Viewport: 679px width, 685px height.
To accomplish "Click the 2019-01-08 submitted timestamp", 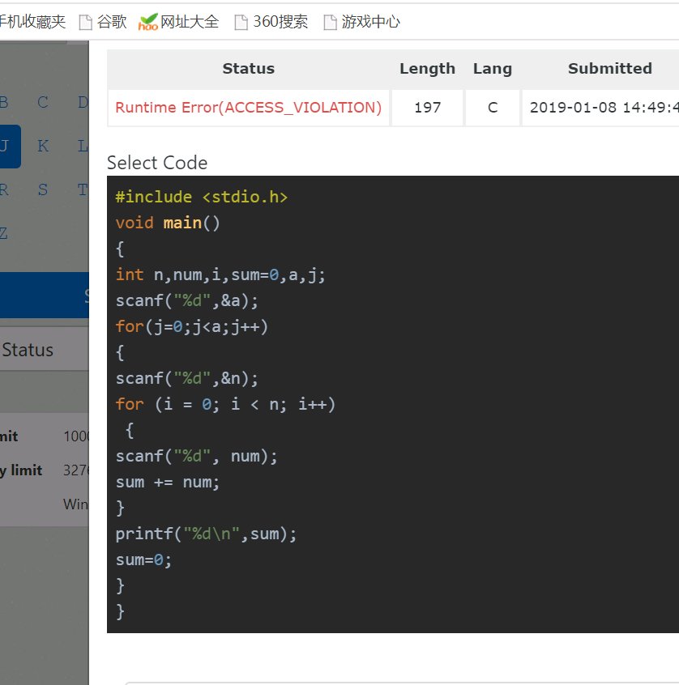I will pyautogui.click(x=604, y=108).
